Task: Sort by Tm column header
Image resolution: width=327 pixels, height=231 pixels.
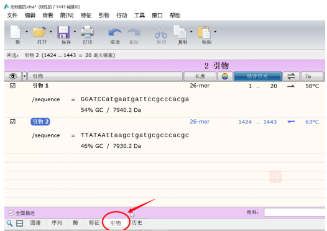Action: [x=312, y=76]
